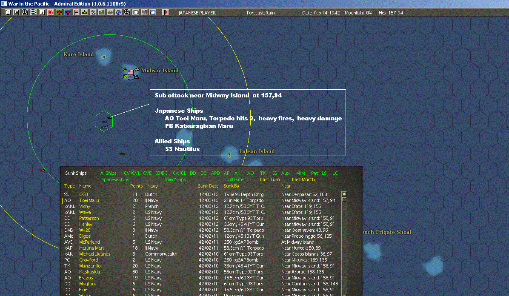Select yellow ship icon below the green hex
Image resolution: width=509 pixels, height=296 pixels.
pos(122,154)
